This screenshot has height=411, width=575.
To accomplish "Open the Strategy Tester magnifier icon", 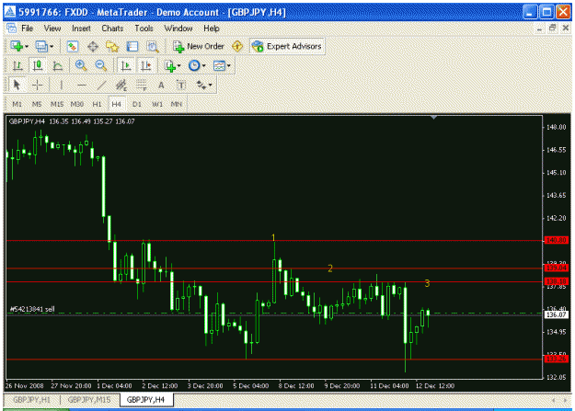I will [153, 46].
